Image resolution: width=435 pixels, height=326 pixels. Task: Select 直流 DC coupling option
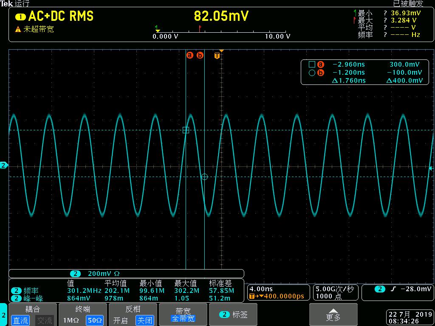pyautogui.click(x=20, y=320)
